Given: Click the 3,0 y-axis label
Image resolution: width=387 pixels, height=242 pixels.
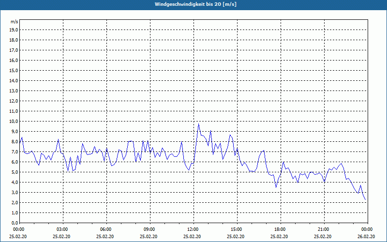Looking at the screenshot, I should pyautogui.click(x=15, y=192).
